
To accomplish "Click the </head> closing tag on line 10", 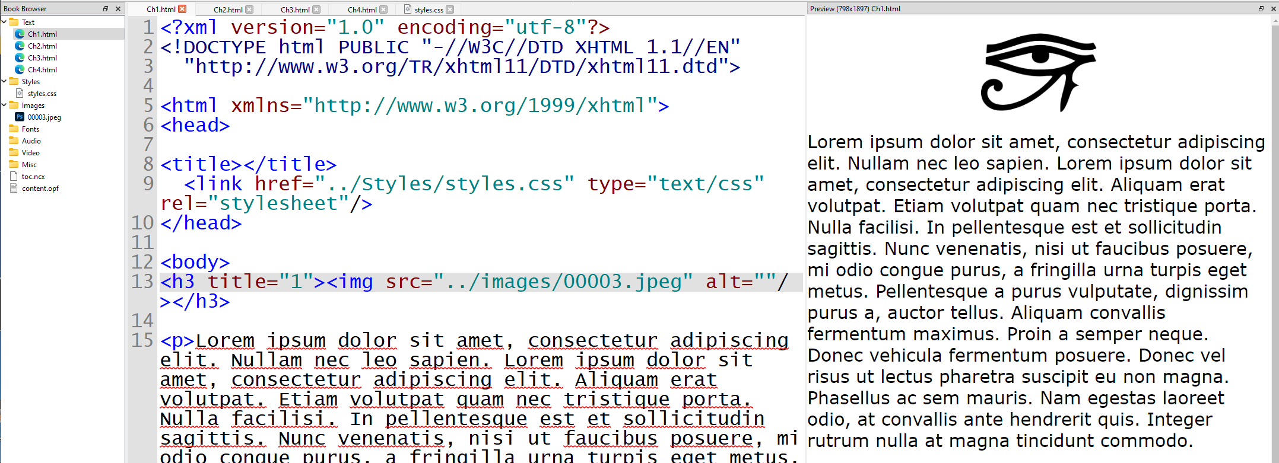I will [201, 223].
